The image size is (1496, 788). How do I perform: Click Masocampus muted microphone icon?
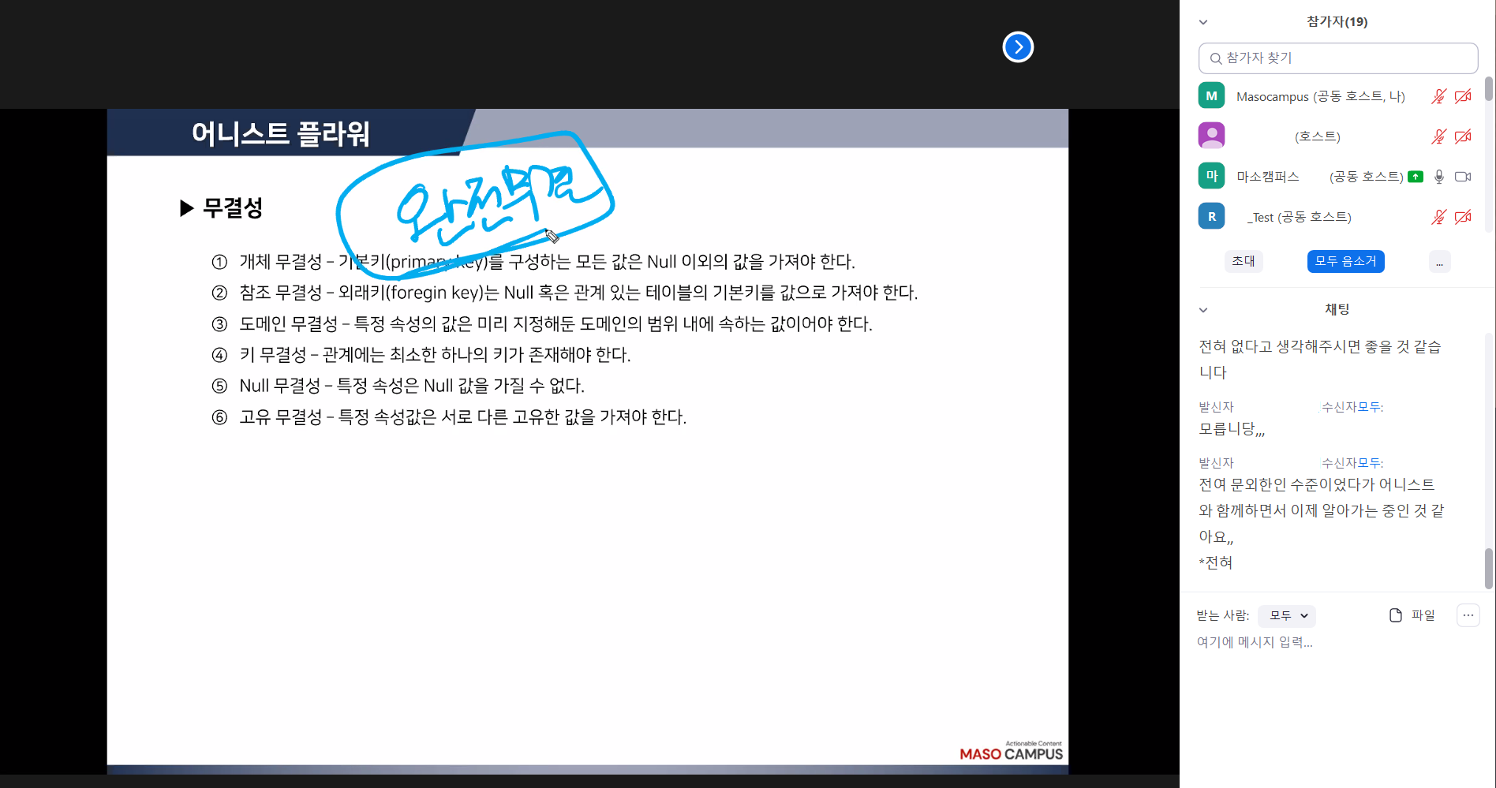point(1438,96)
